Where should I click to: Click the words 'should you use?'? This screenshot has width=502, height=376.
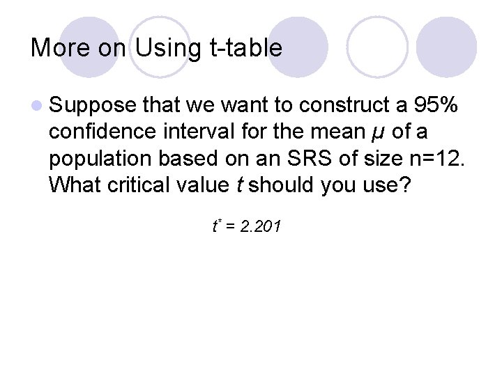(x=330, y=185)
